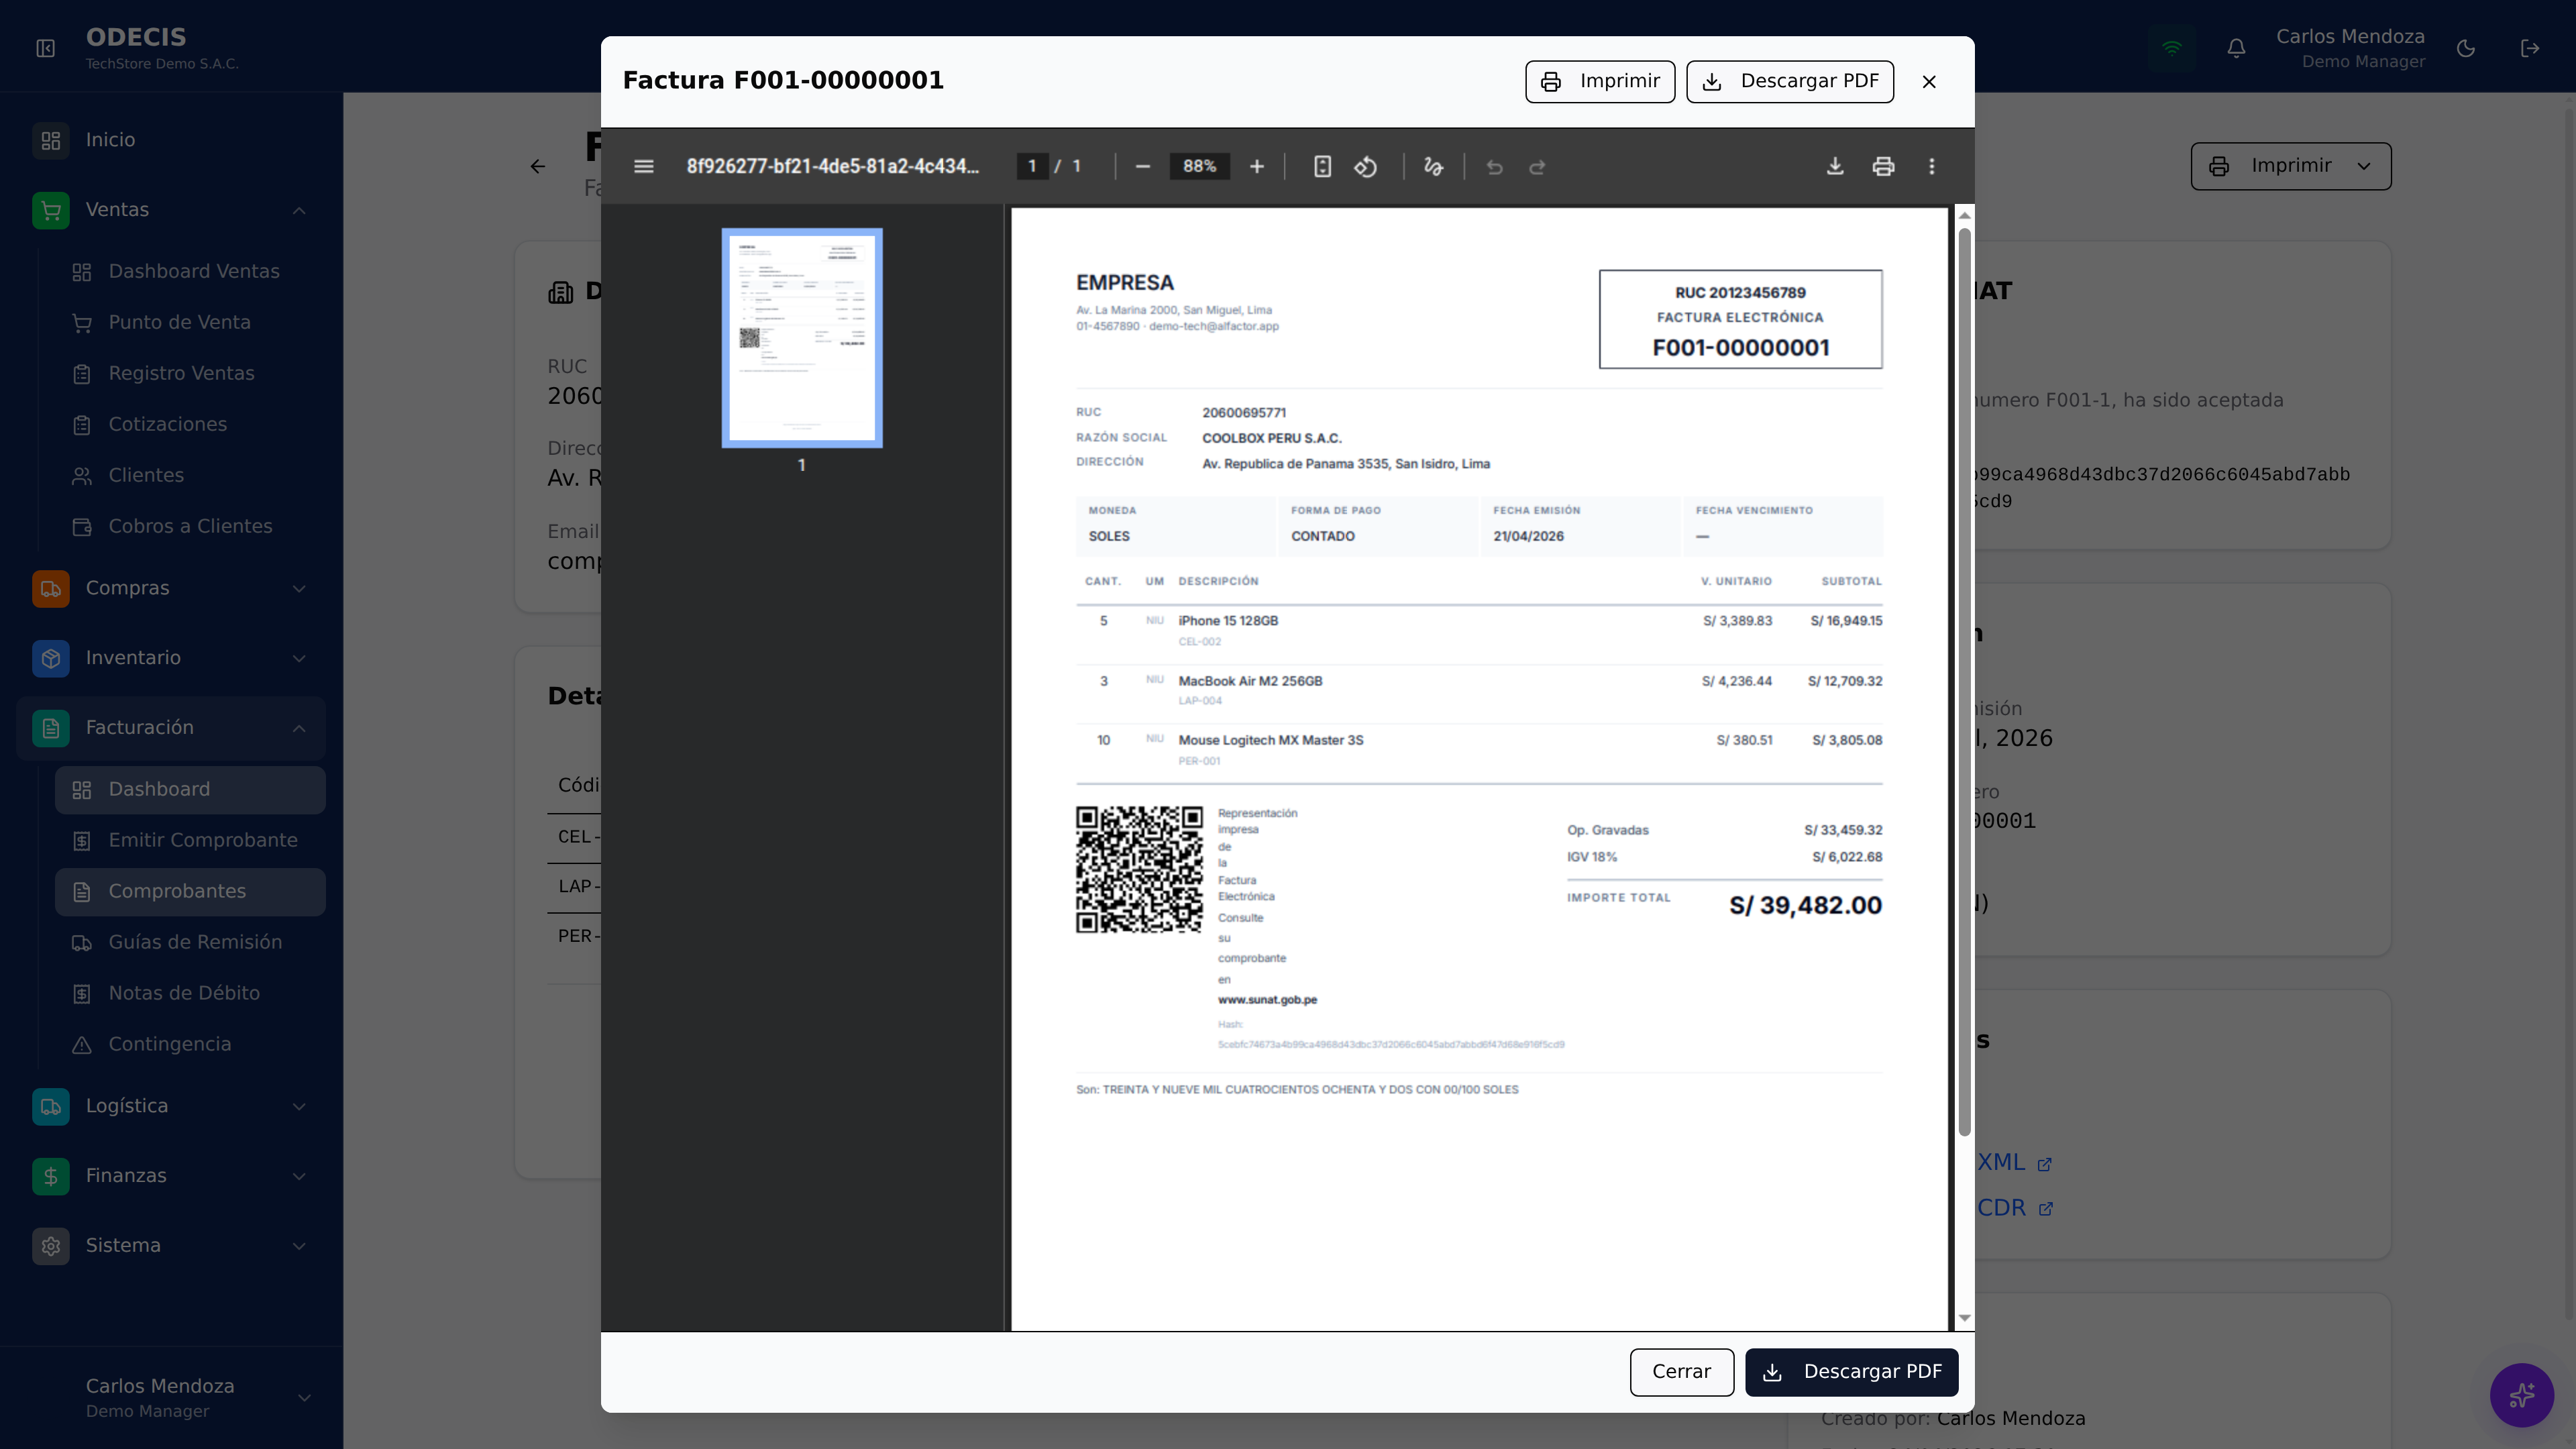Print the PDF from the viewer toolbar

click(1883, 166)
